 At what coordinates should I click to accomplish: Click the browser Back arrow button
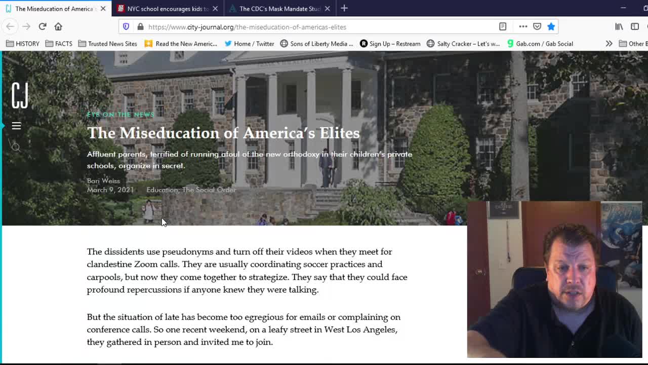click(x=10, y=26)
